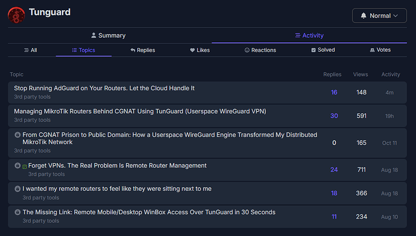Open topic The Missing Link Remote WinBox Access
This screenshot has width=416, height=236.
coord(149,212)
